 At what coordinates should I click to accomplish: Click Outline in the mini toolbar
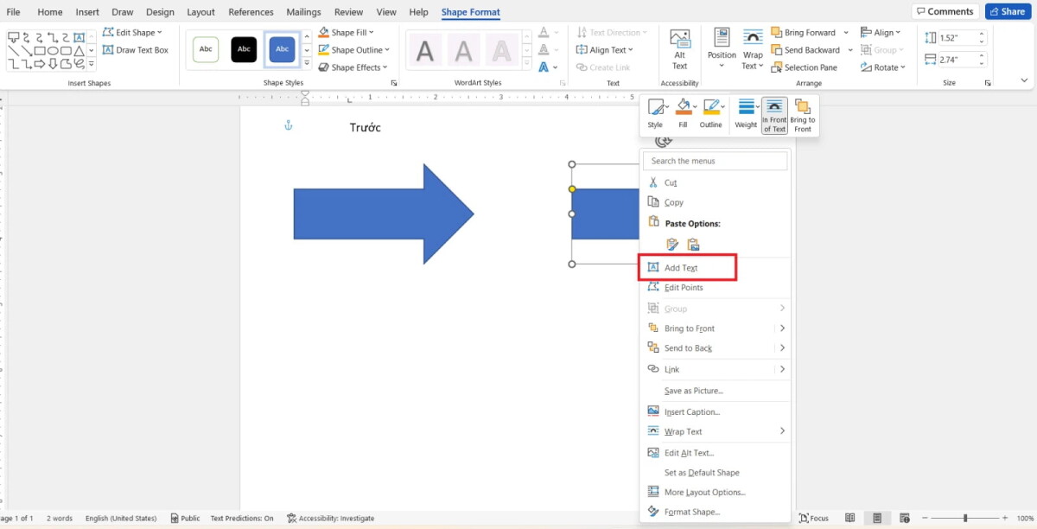pyautogui.click(x=711, y=115)
